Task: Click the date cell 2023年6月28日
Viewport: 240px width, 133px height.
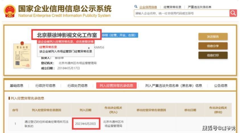Action: (85, 124)
